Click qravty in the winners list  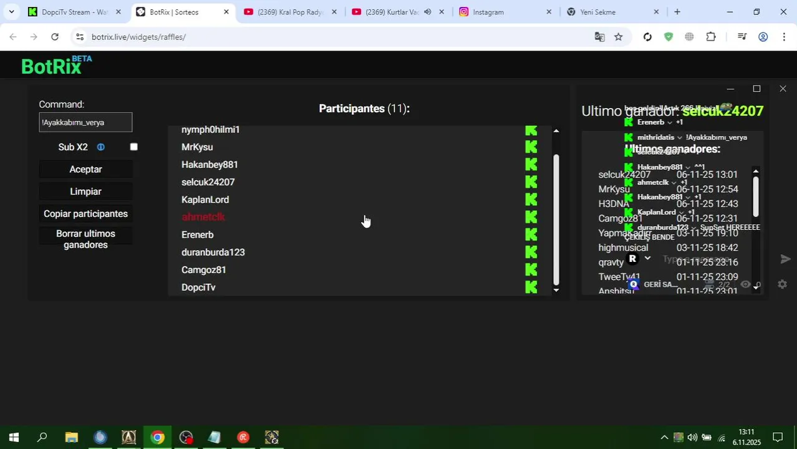[x=611, y=263]
